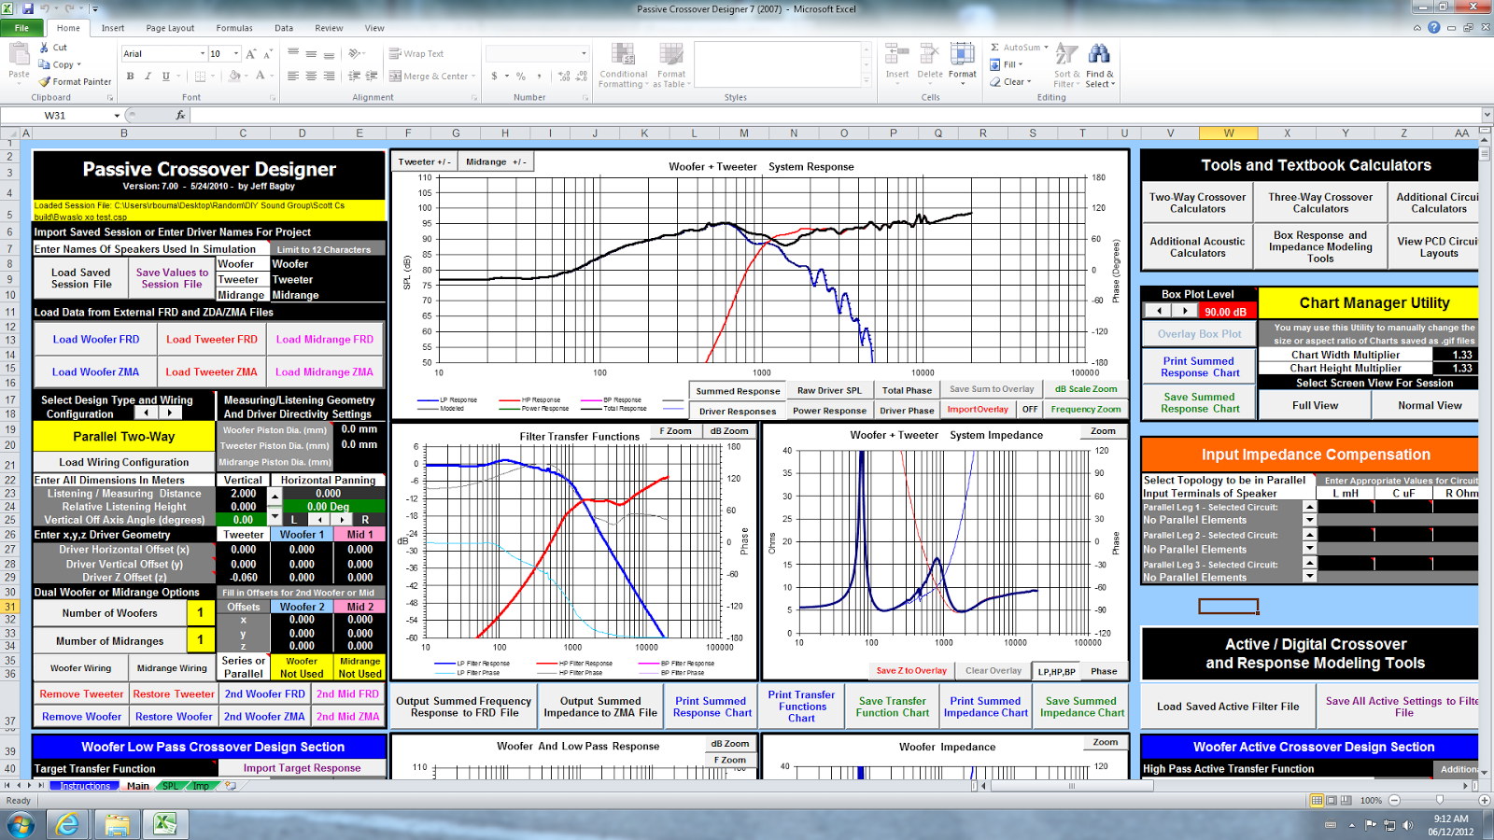Image resolution: width=1494 pixels, height=840 pixels.
Task: Toggle LP,HP,BP filter display
Action: coord(1056,671)
